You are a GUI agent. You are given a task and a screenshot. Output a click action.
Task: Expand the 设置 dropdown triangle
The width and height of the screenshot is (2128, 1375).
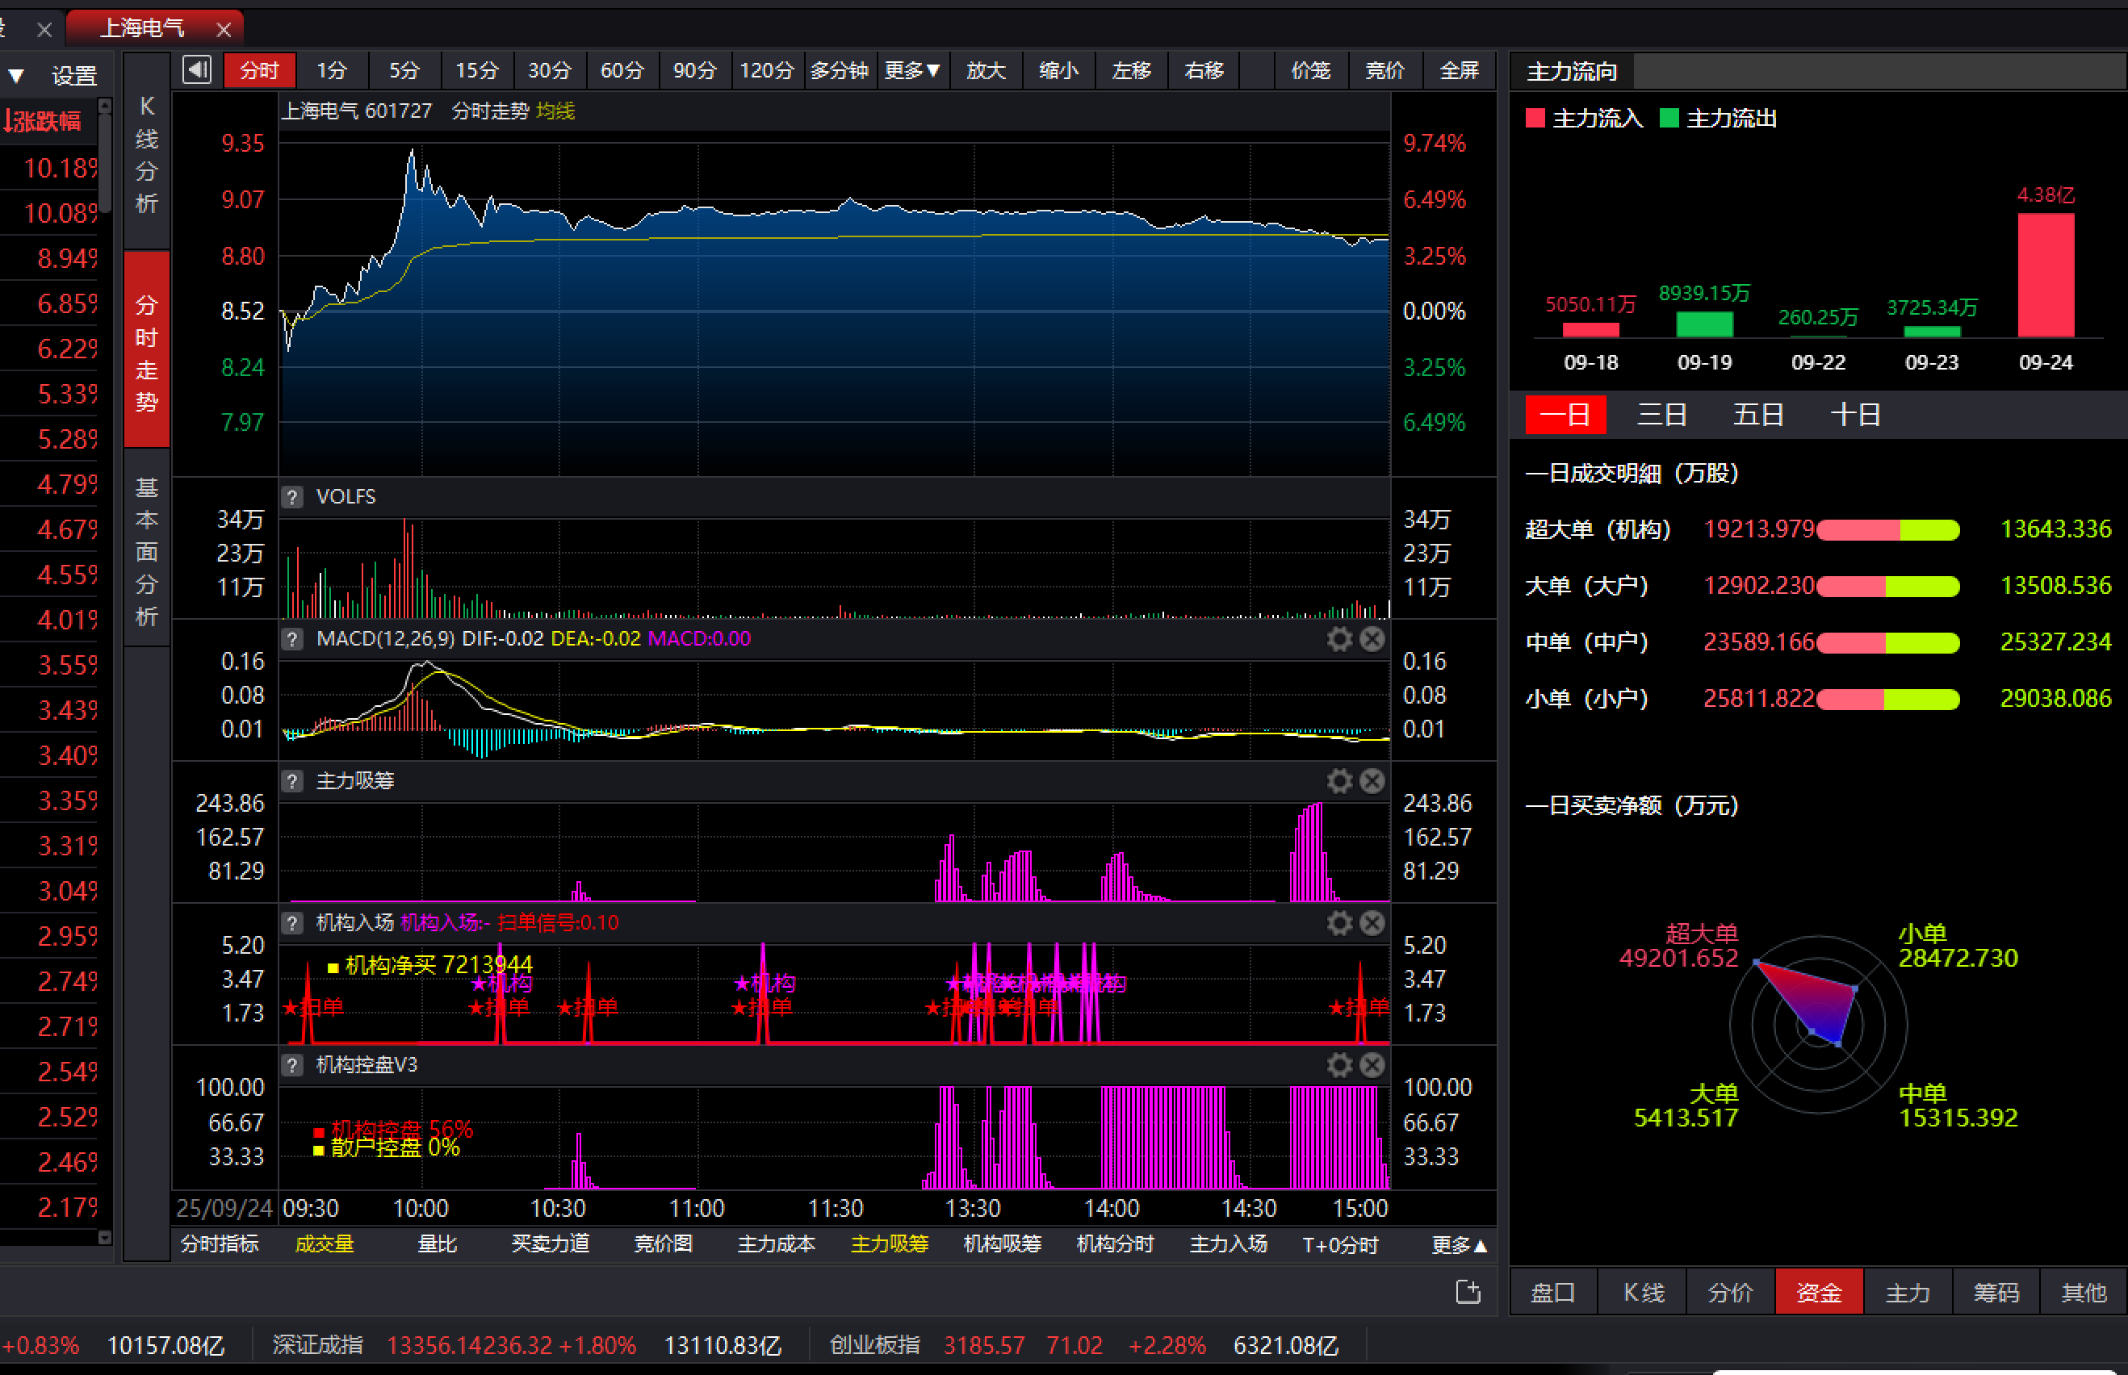pyautogui.click(x=16, y=76)
